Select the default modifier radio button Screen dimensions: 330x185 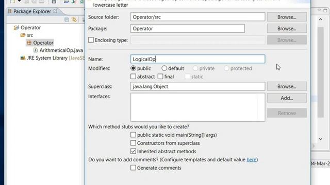coord(164,68)
